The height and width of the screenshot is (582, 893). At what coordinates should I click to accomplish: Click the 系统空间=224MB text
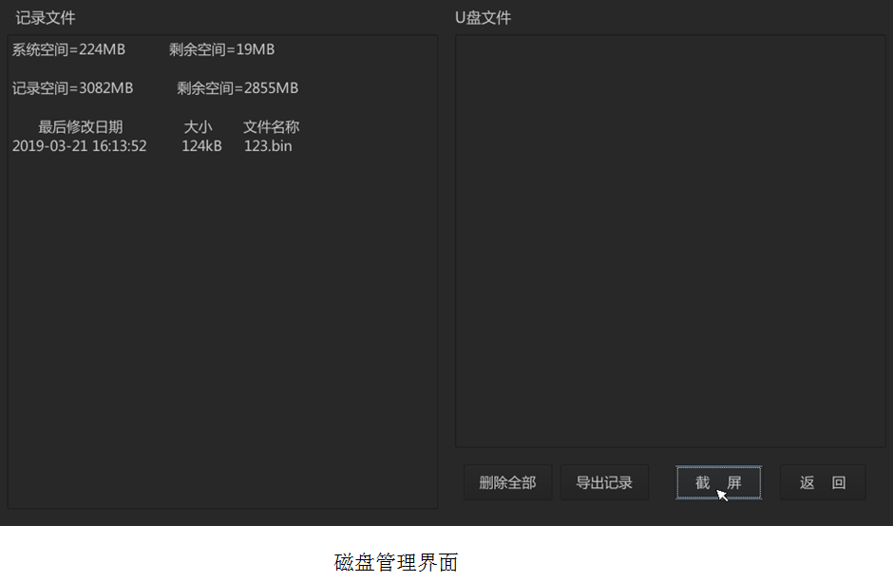coord(68,49)
